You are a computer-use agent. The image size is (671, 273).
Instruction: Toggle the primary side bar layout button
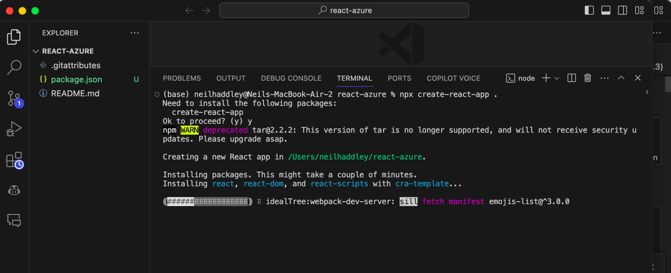click(589, 11)
